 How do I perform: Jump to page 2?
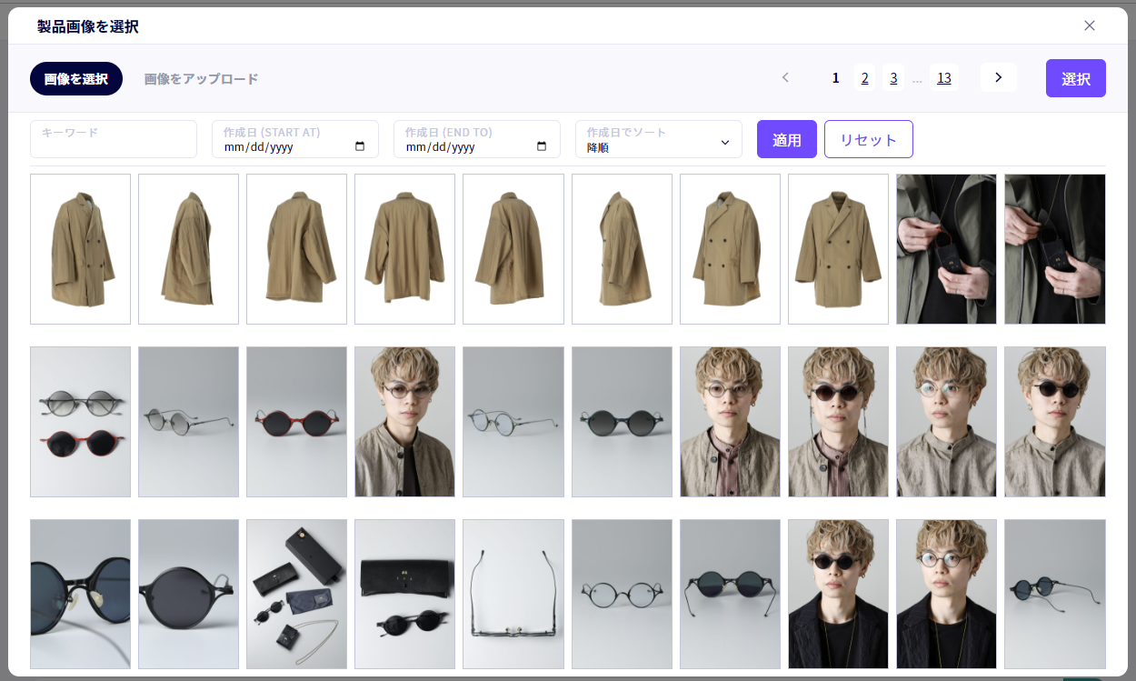(x=865, y=77)
